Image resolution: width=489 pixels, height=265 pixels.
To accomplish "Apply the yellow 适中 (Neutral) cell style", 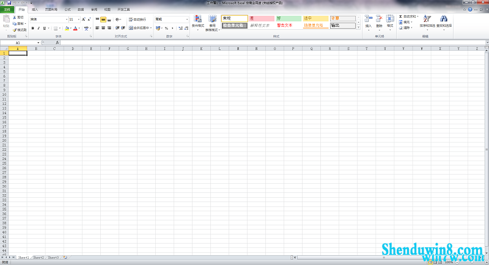I will pos(315,18).
